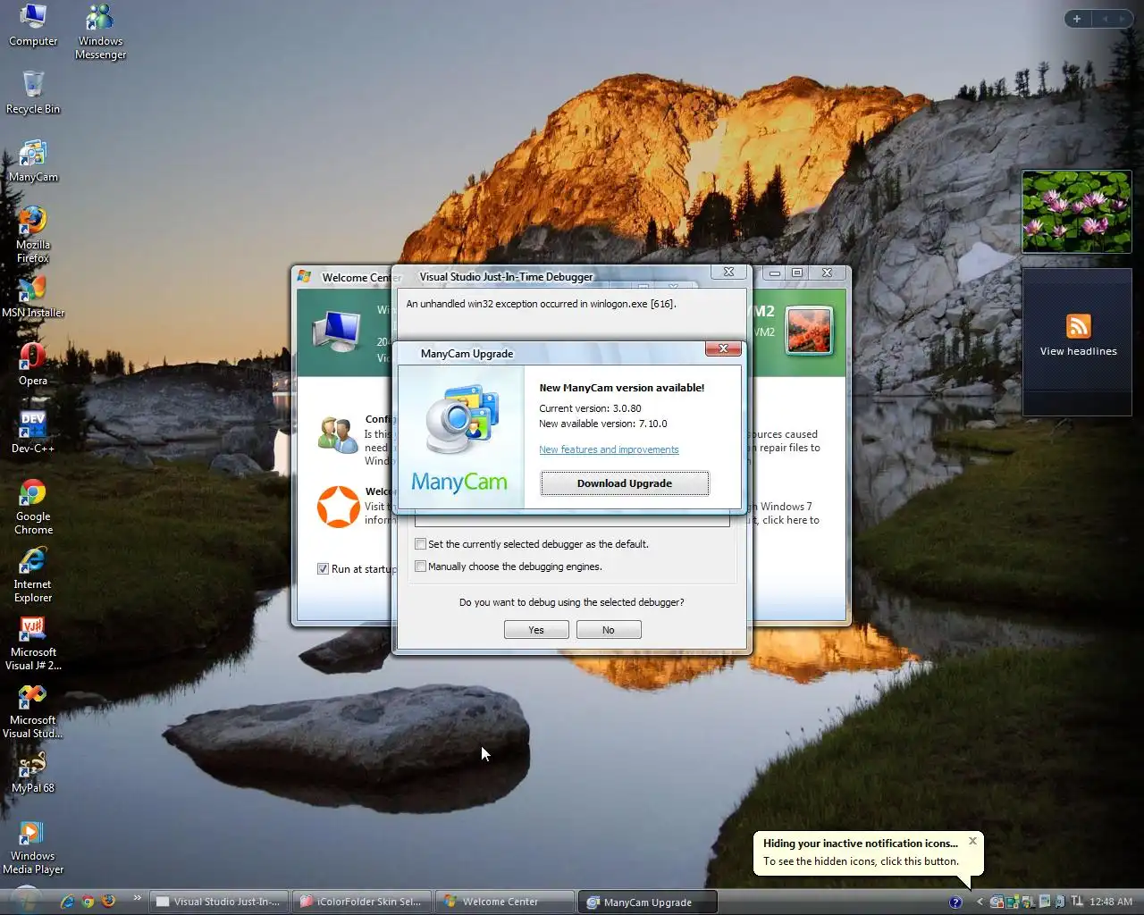Viewport: 1144px width, 915px height.
Task: Open the MSN Installer desktop icon
Action: pos(33,297)
